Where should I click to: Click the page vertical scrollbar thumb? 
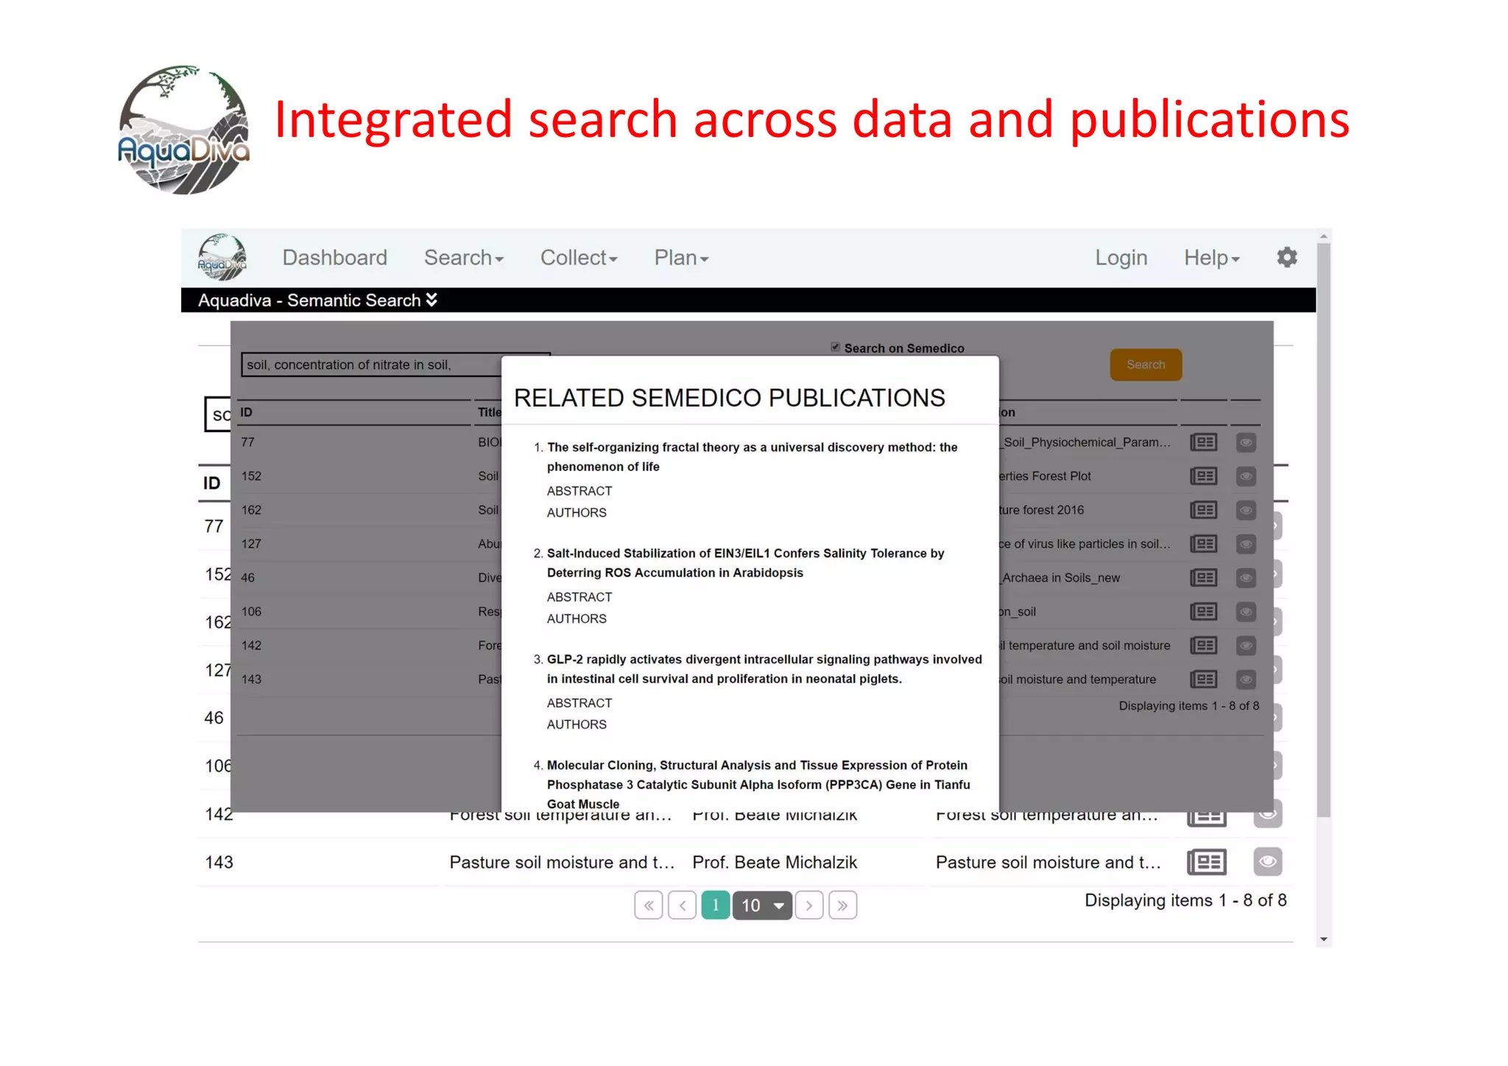(x=1323, y=530)
